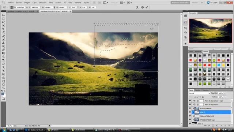234x132 pixels.
Task: Open the Ventana menu
Action: 78,3
